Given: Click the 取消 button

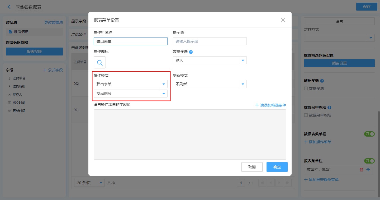Looking at the screenshot, I should (252, 167).
